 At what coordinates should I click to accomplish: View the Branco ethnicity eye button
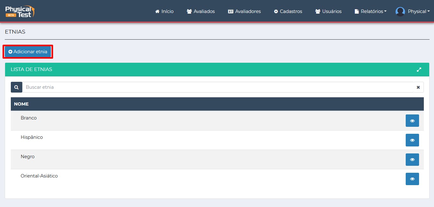pyautogui.click(x=412, y=121)
